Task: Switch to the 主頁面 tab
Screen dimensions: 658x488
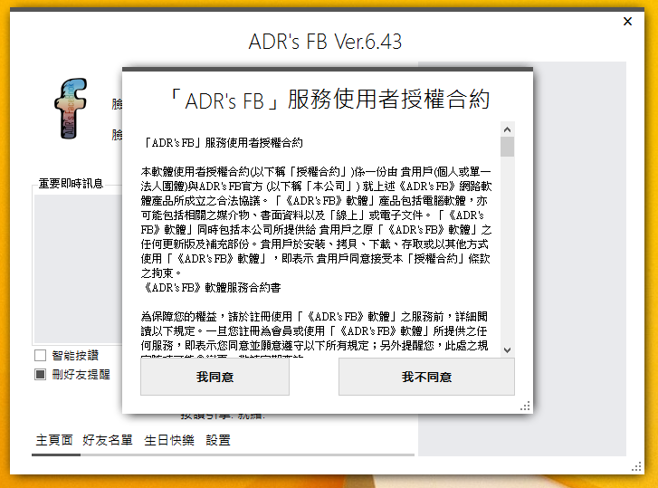Action: click(54, 440)
